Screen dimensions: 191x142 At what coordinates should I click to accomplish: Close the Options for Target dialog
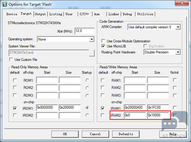pyautogui.click(x=182, y=3)
